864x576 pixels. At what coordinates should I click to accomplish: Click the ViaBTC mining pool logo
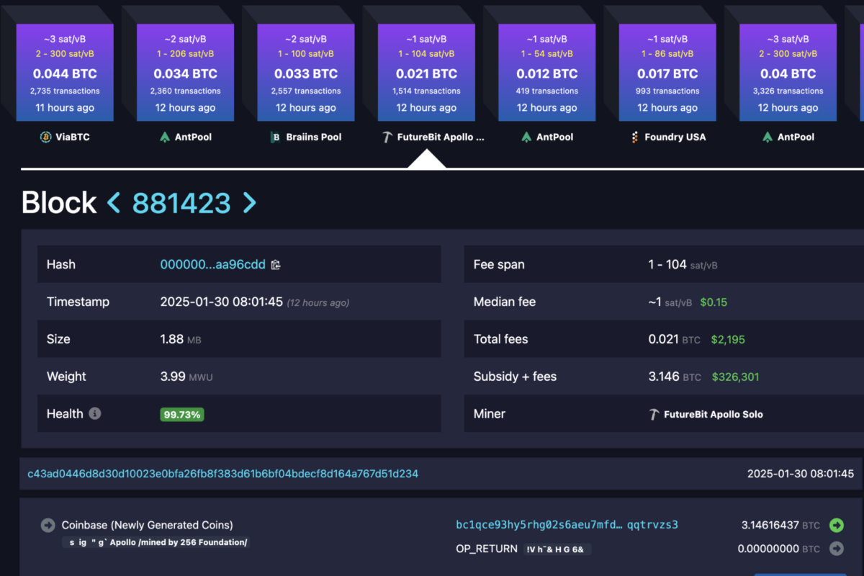pyautogui.click(x=47, y=137)
